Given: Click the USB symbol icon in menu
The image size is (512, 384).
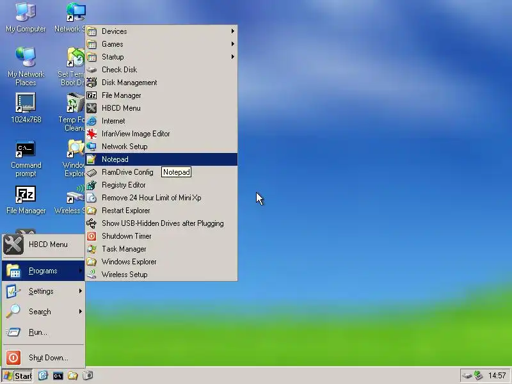Looking at the screenshot, I should [x=92, y=223].
